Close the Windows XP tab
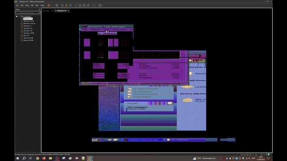This screenshot has width=287, height=161. [68, 11]
